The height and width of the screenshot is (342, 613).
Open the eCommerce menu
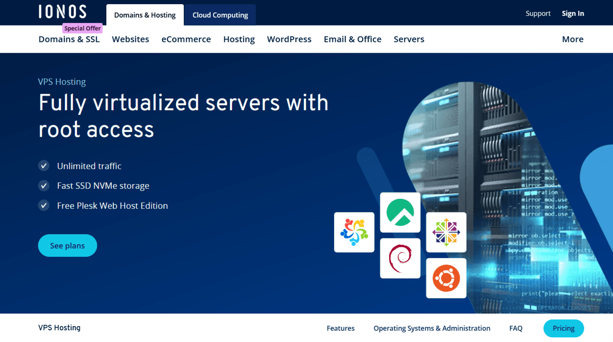click(x=186, y=39)
